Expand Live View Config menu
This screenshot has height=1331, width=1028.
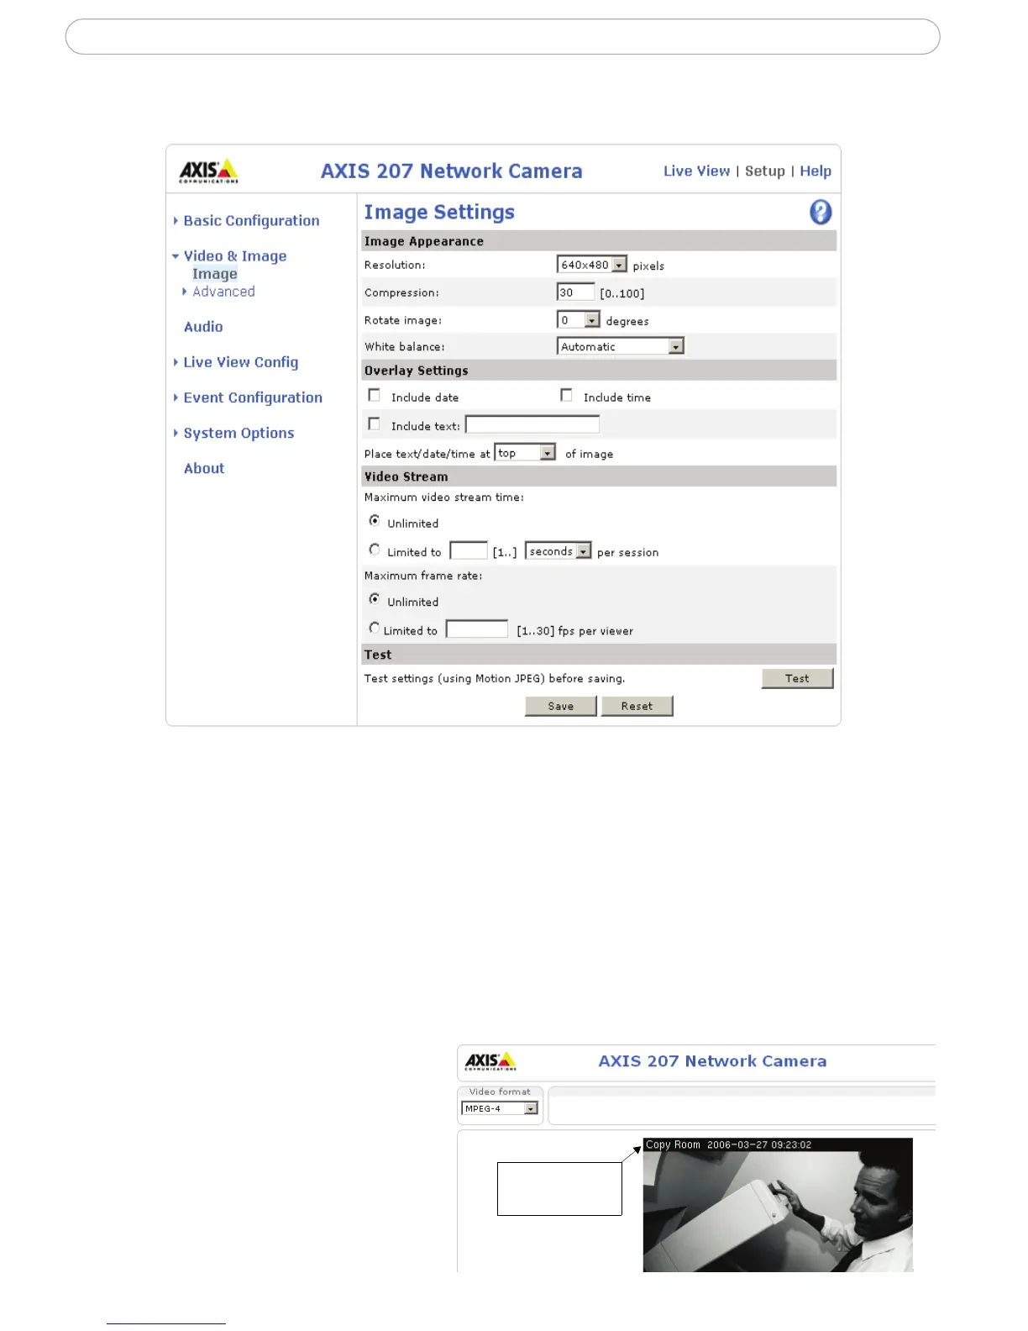point(236,362)
